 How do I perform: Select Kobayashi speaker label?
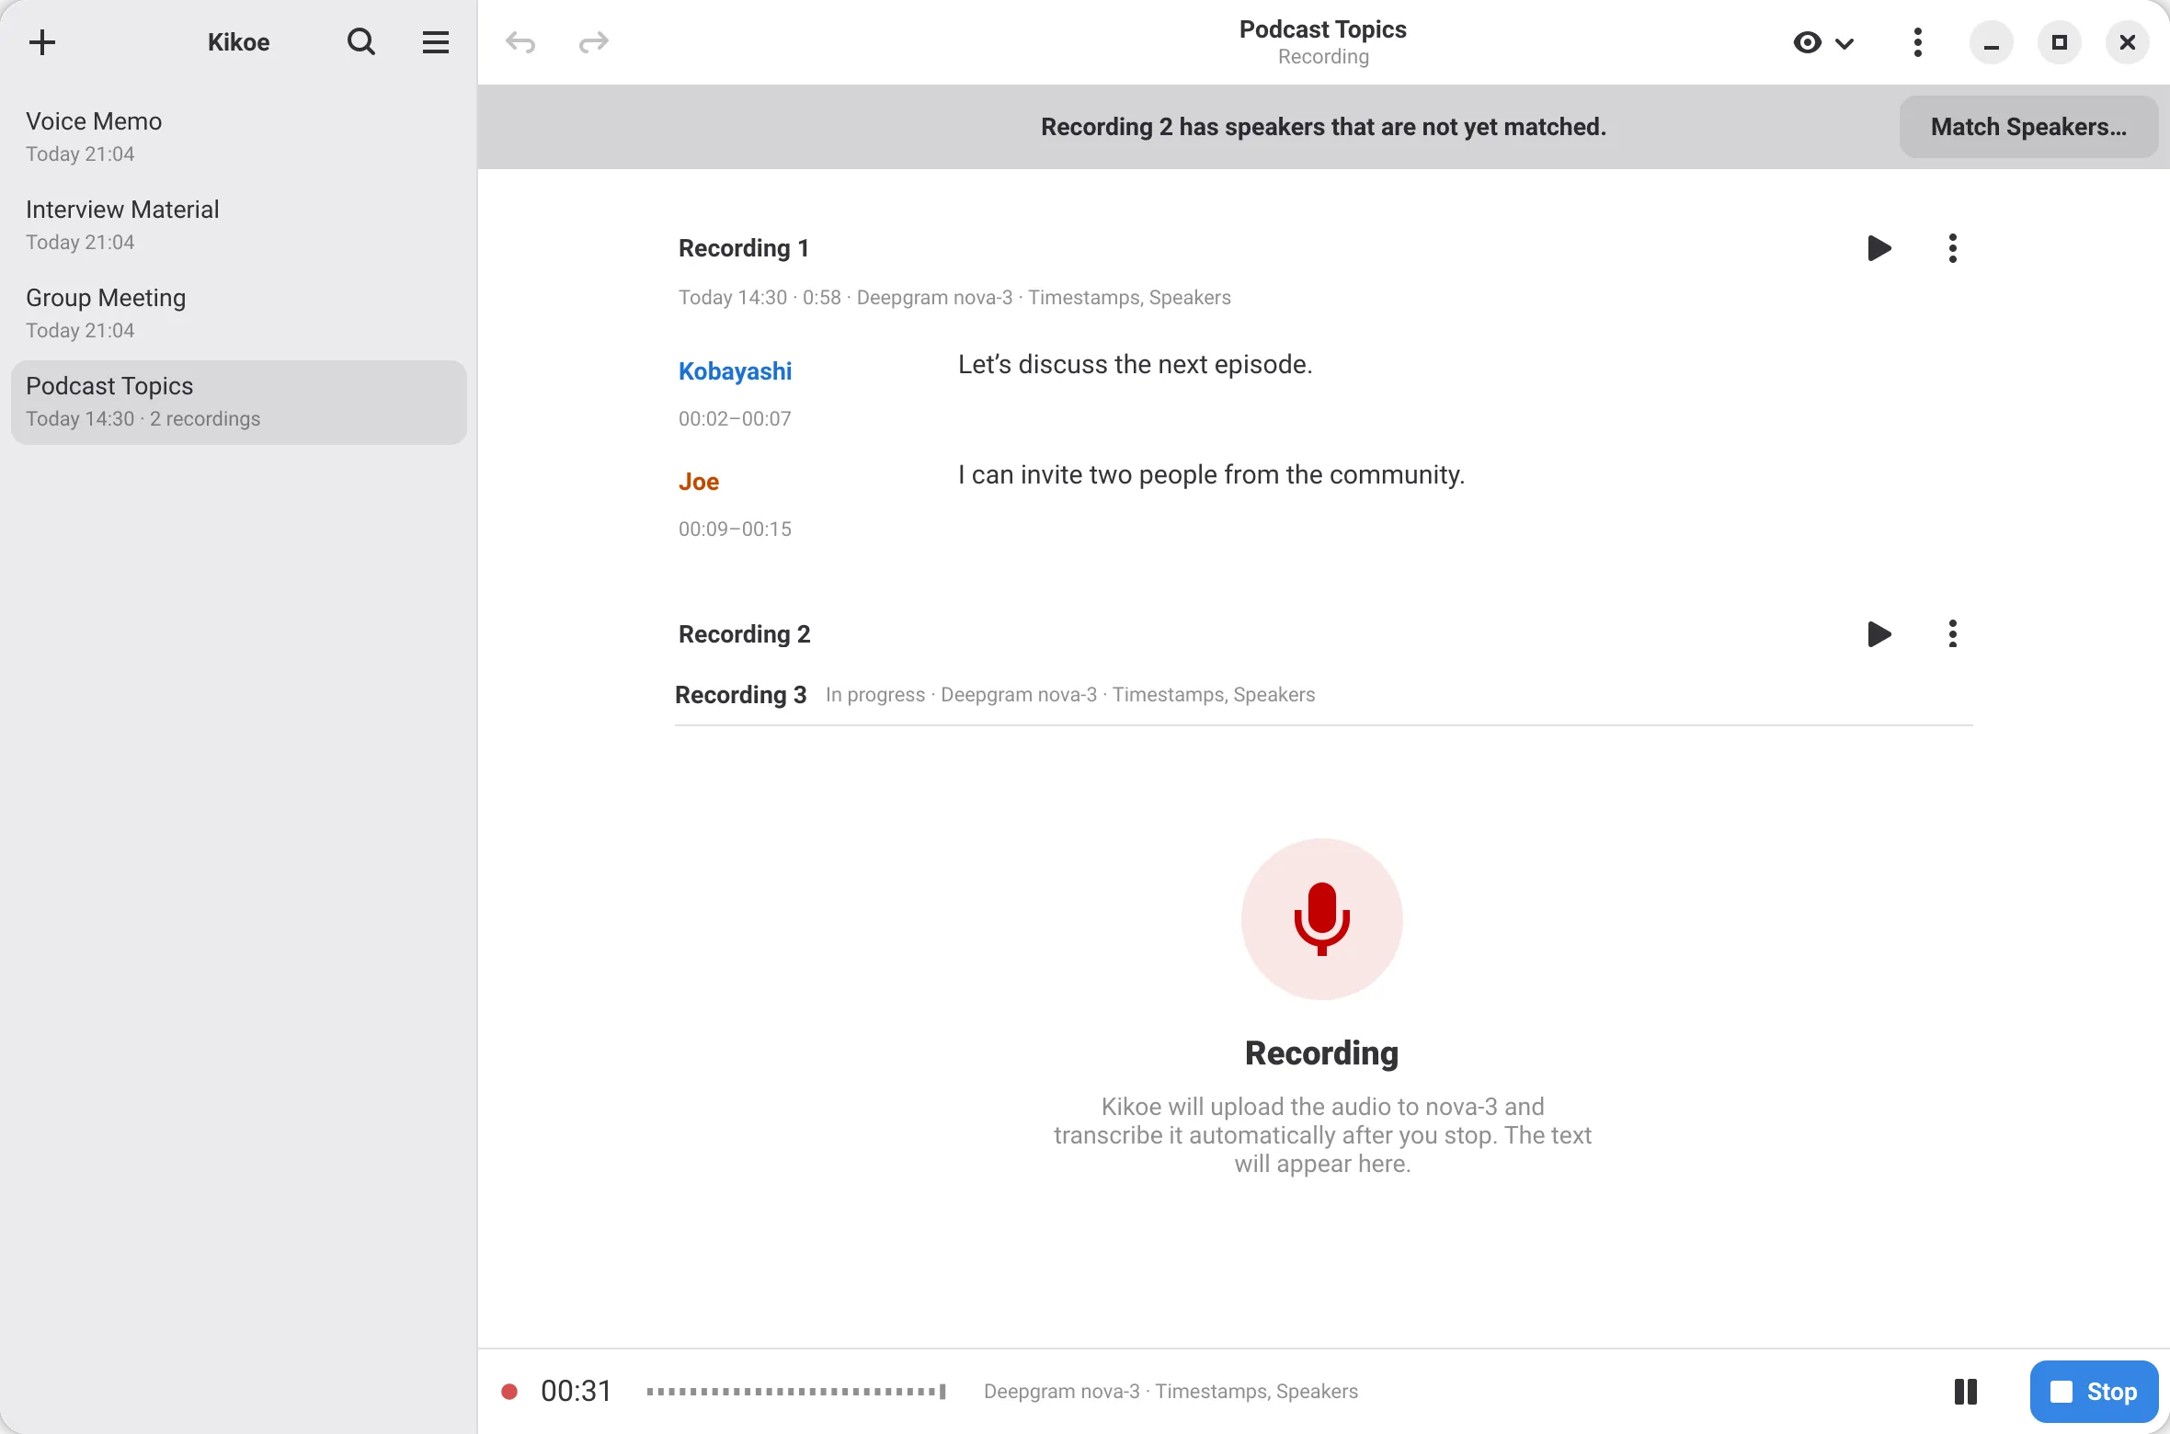pos(735,371)
